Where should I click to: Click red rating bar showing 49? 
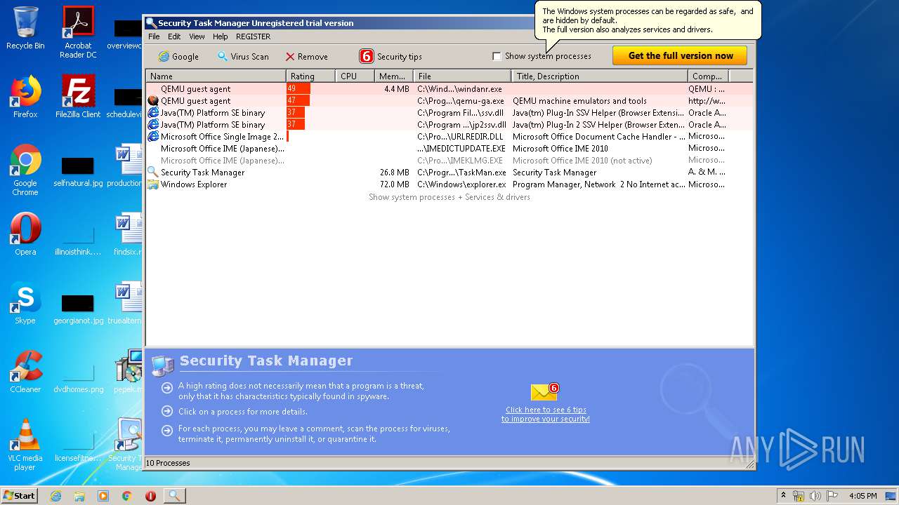(298, 89)
